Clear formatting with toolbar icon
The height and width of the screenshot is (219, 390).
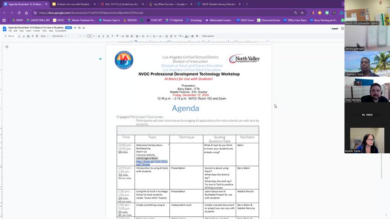175,36
